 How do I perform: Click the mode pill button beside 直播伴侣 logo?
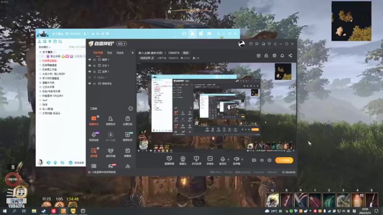[122, 44]
